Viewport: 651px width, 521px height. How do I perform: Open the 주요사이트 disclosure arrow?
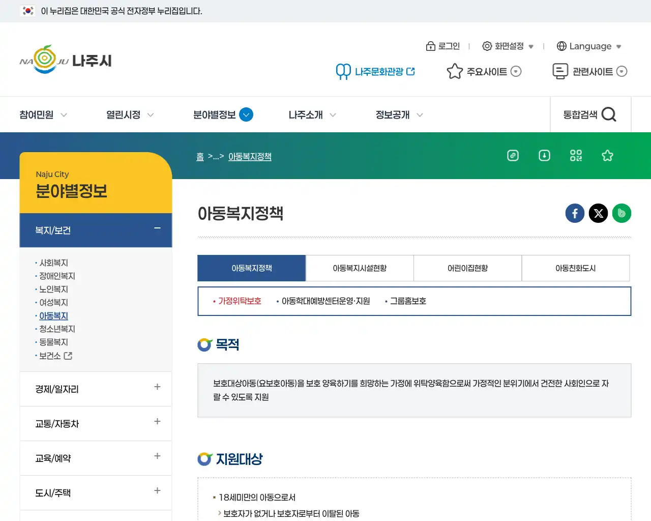(516, 71)
